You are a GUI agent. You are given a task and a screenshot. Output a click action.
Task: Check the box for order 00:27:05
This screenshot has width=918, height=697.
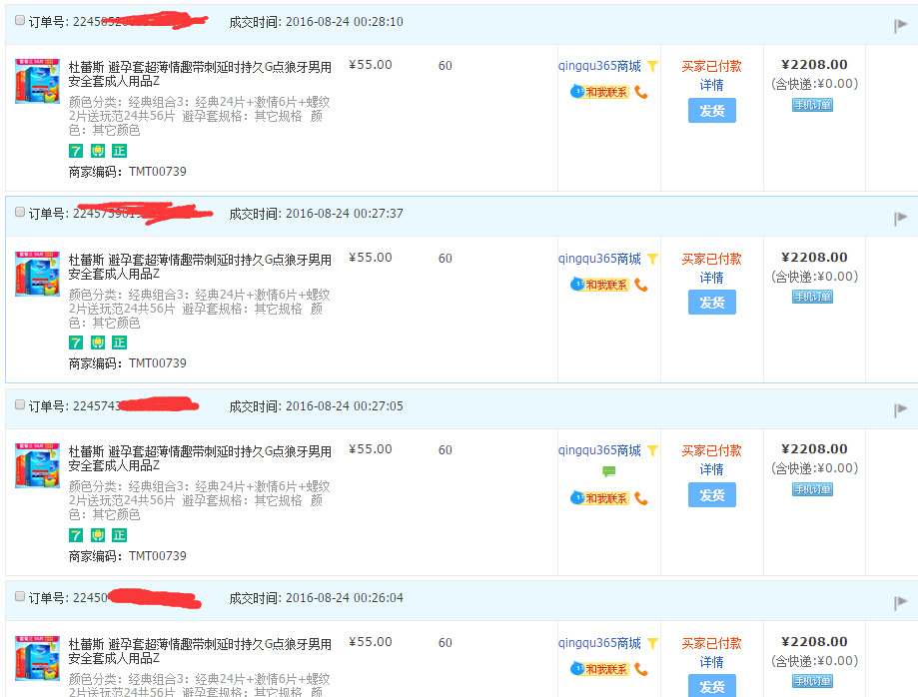[x=20, y=404]
